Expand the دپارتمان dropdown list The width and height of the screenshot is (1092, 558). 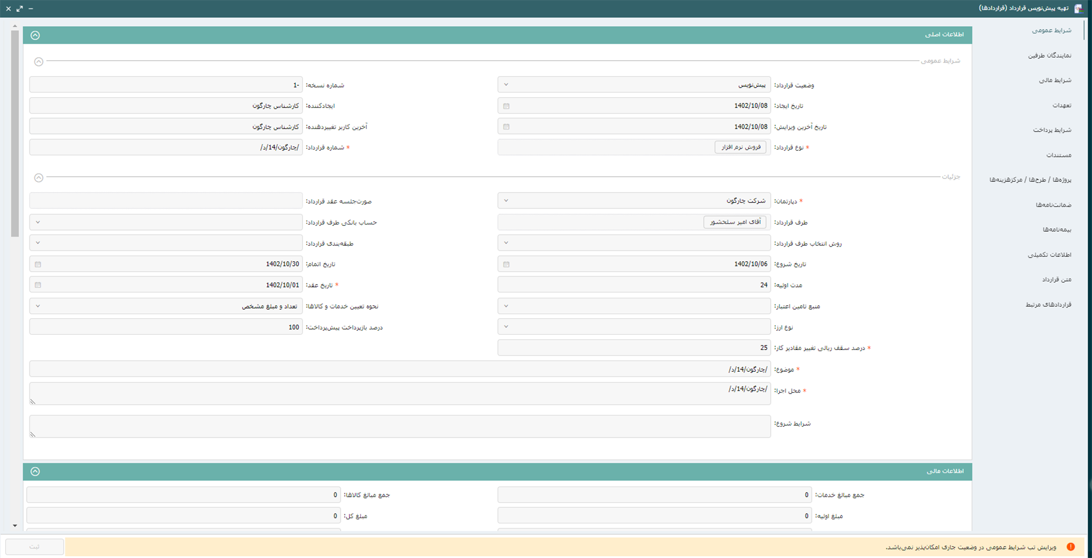click(506, 201)
